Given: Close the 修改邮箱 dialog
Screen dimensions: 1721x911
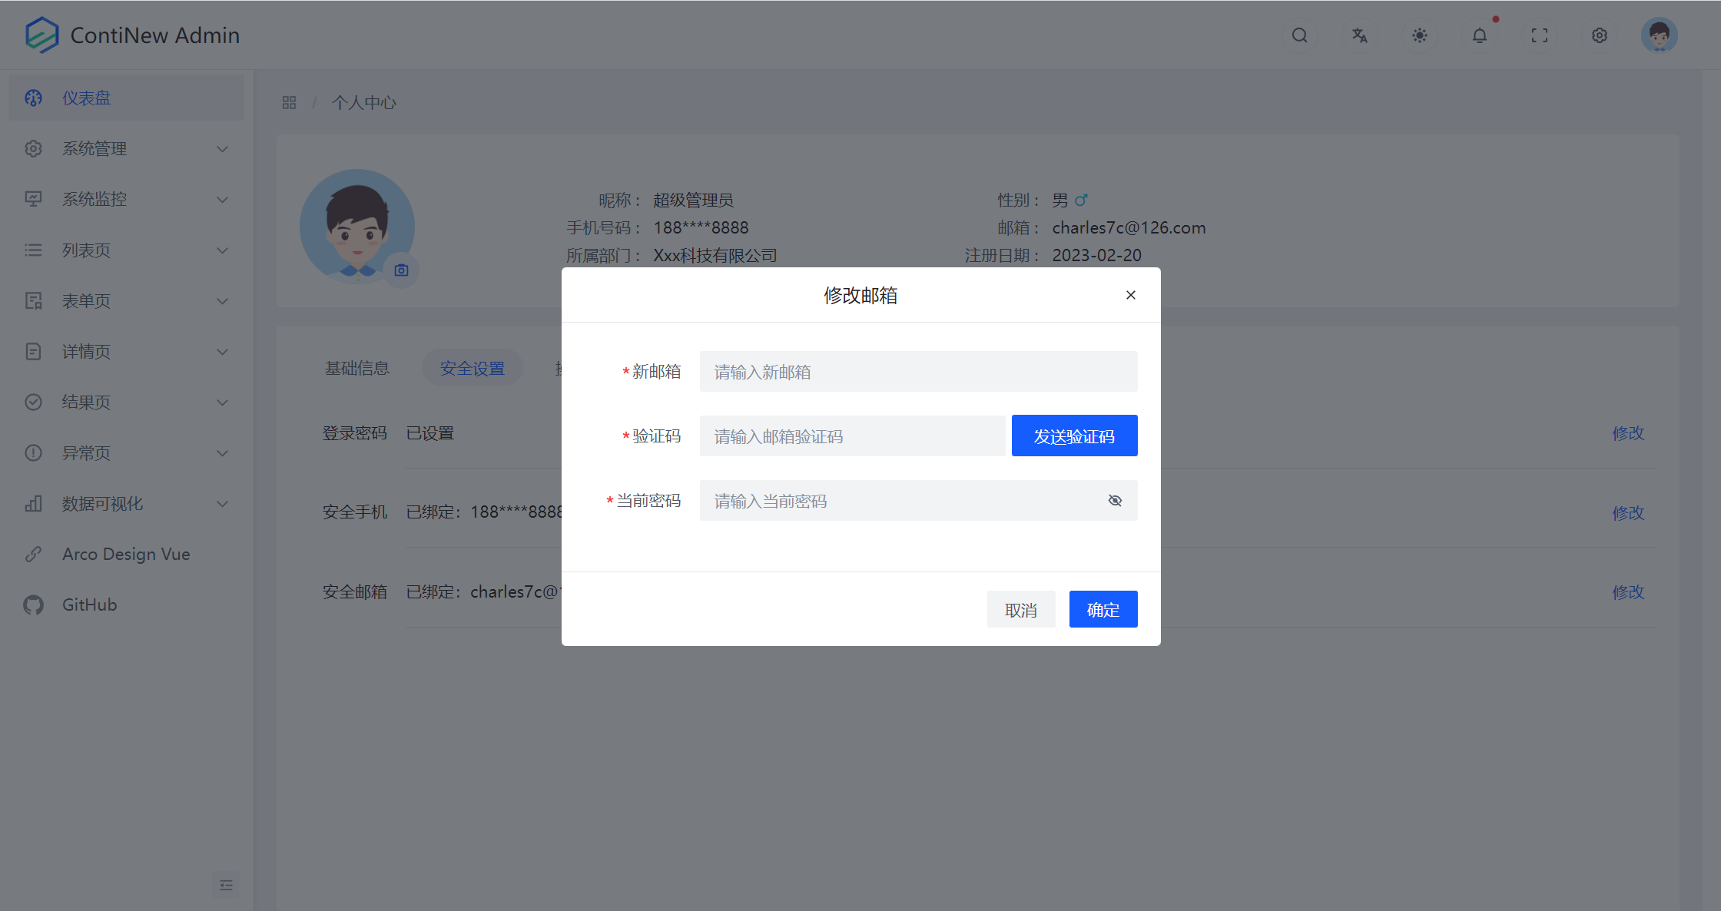Looking at the screenshot, I should click(x=1130, y=295).
